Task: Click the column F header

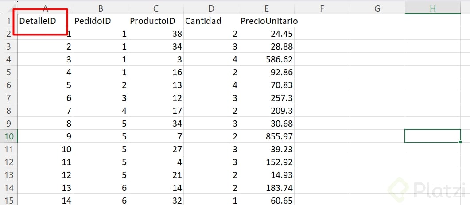Action: click(x=322, y=8)
